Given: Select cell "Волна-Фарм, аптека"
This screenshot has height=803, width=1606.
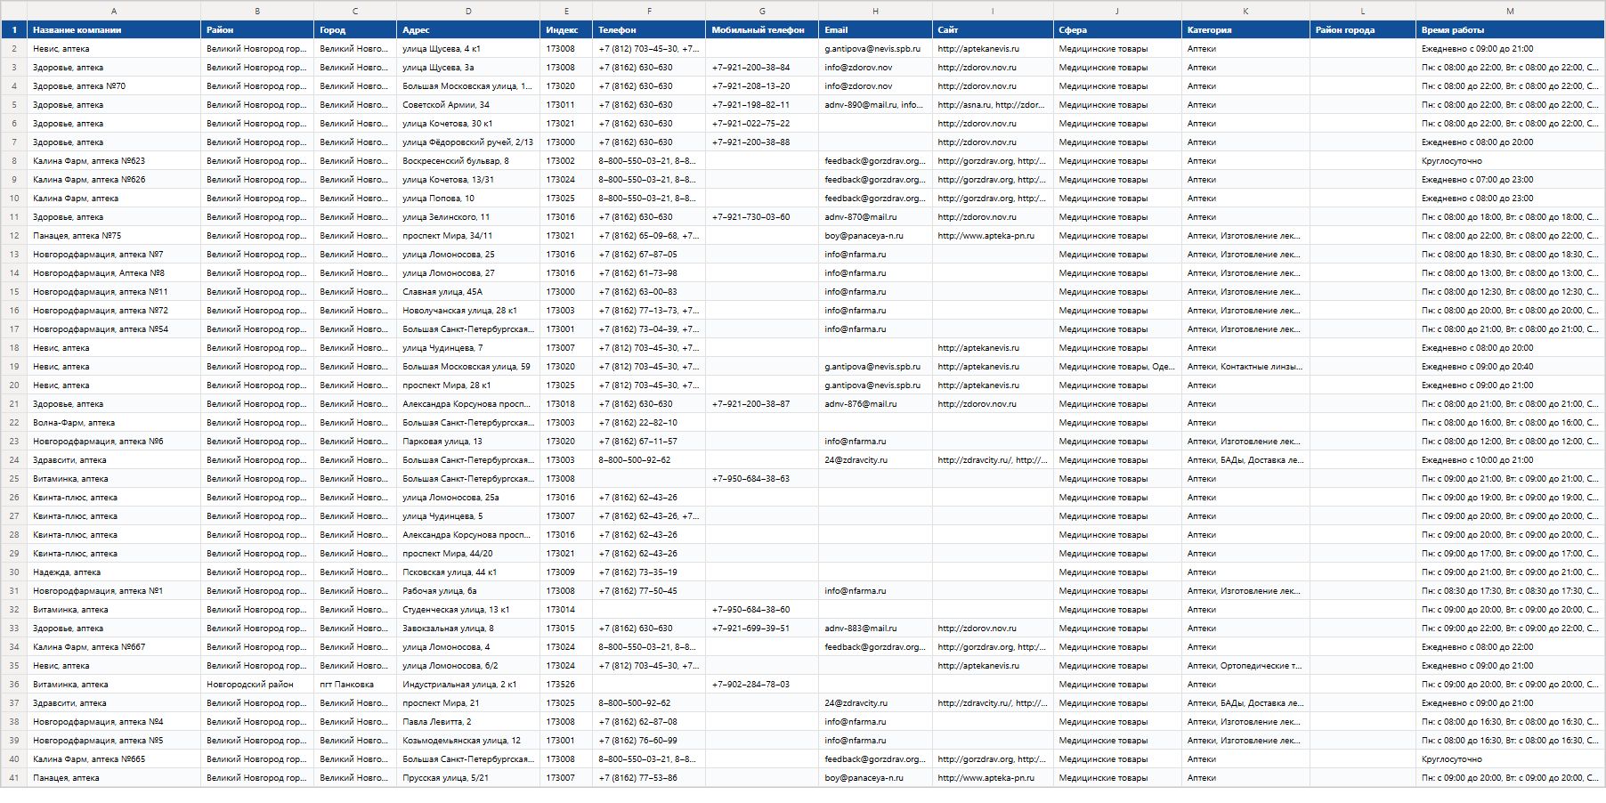Looking at the screenshot, I should pos(114,423).
